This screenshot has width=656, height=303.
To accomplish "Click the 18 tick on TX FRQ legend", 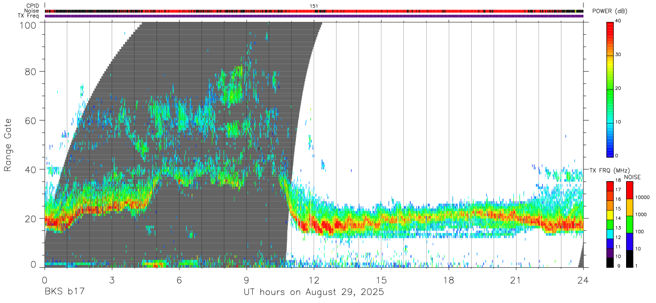I will (x=618, y=181).
